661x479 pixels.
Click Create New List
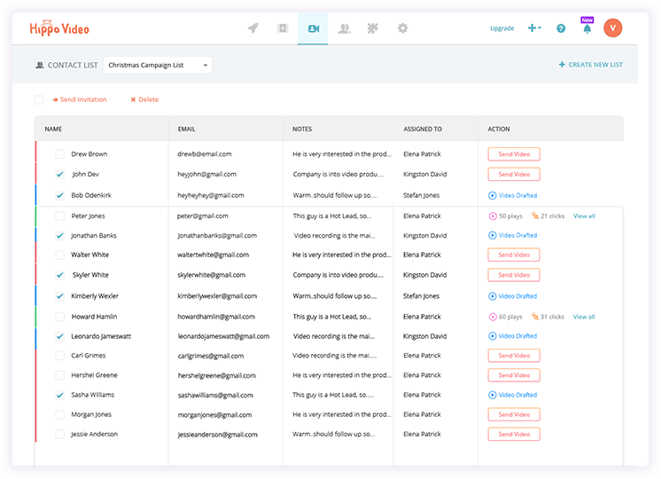click(x=590, y=65)
